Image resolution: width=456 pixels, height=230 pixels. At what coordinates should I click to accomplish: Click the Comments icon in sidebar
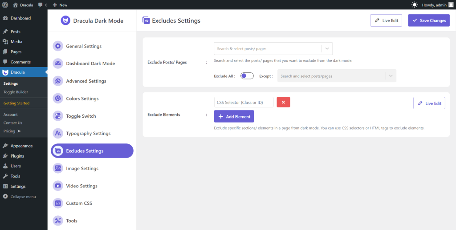click(x=5, y=62)
